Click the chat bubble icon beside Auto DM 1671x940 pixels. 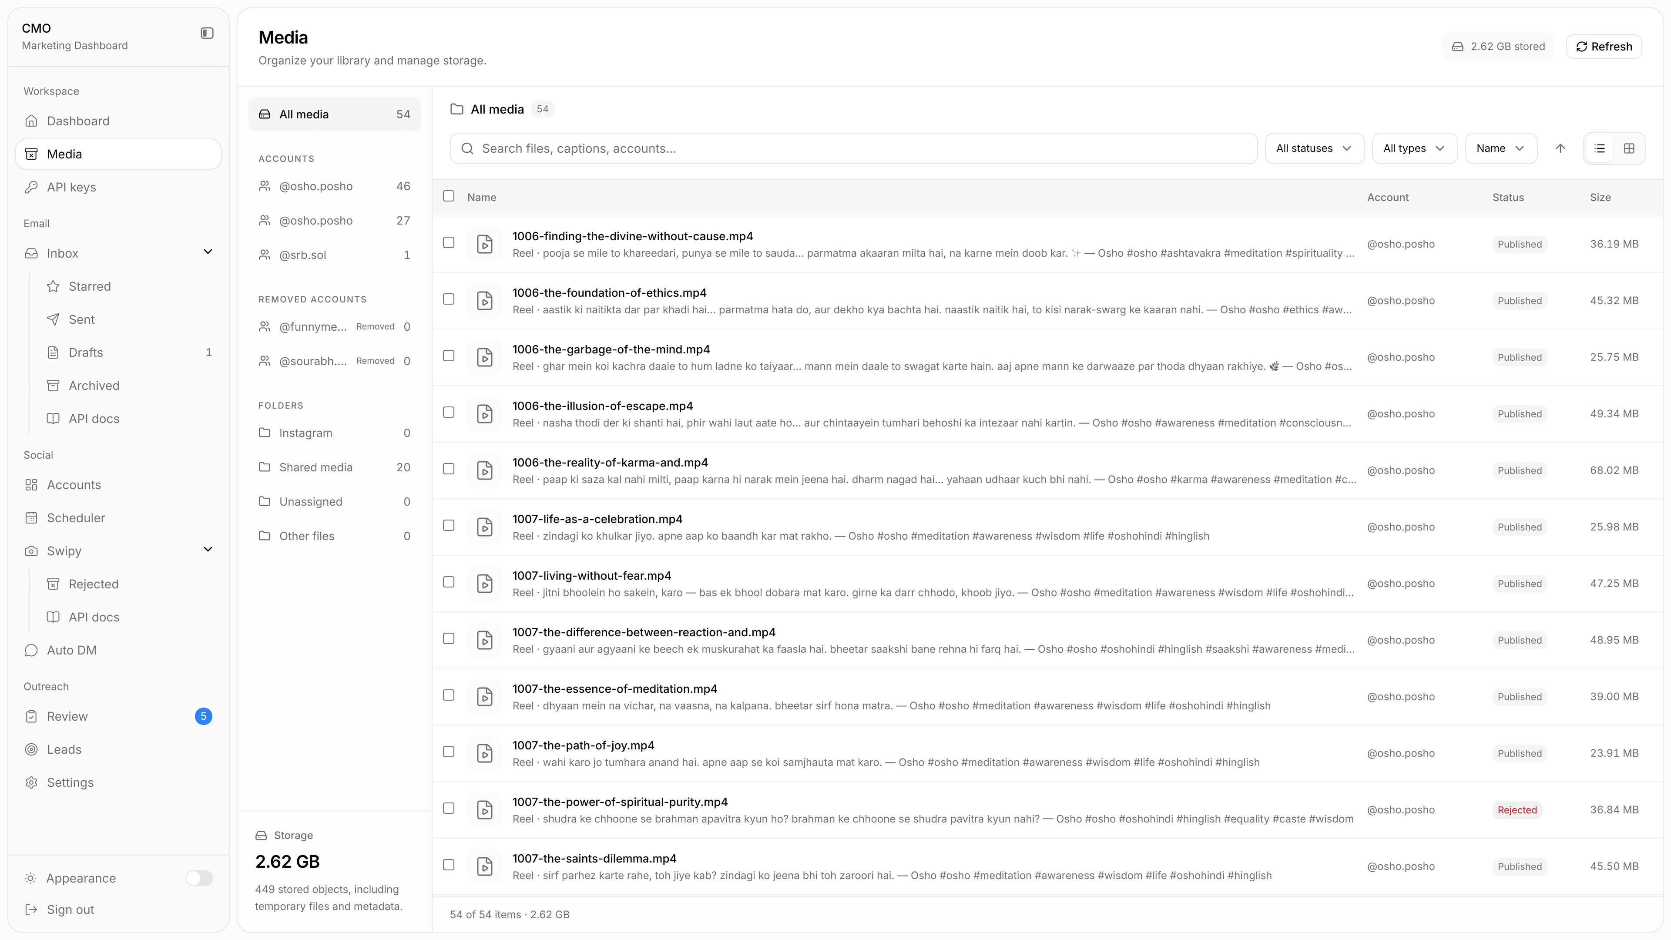tap(31, 650)
